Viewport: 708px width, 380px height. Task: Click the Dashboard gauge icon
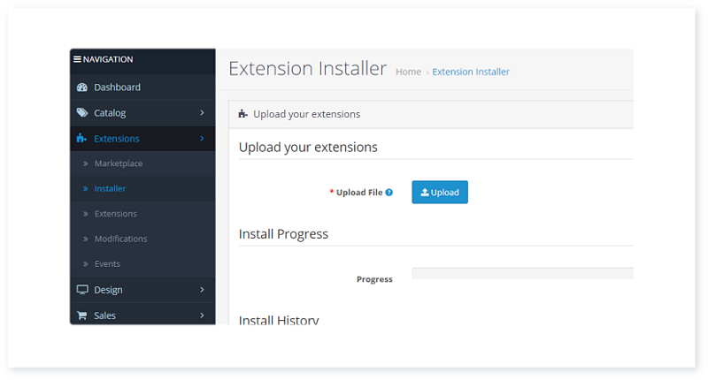click(x=82, y=87)
